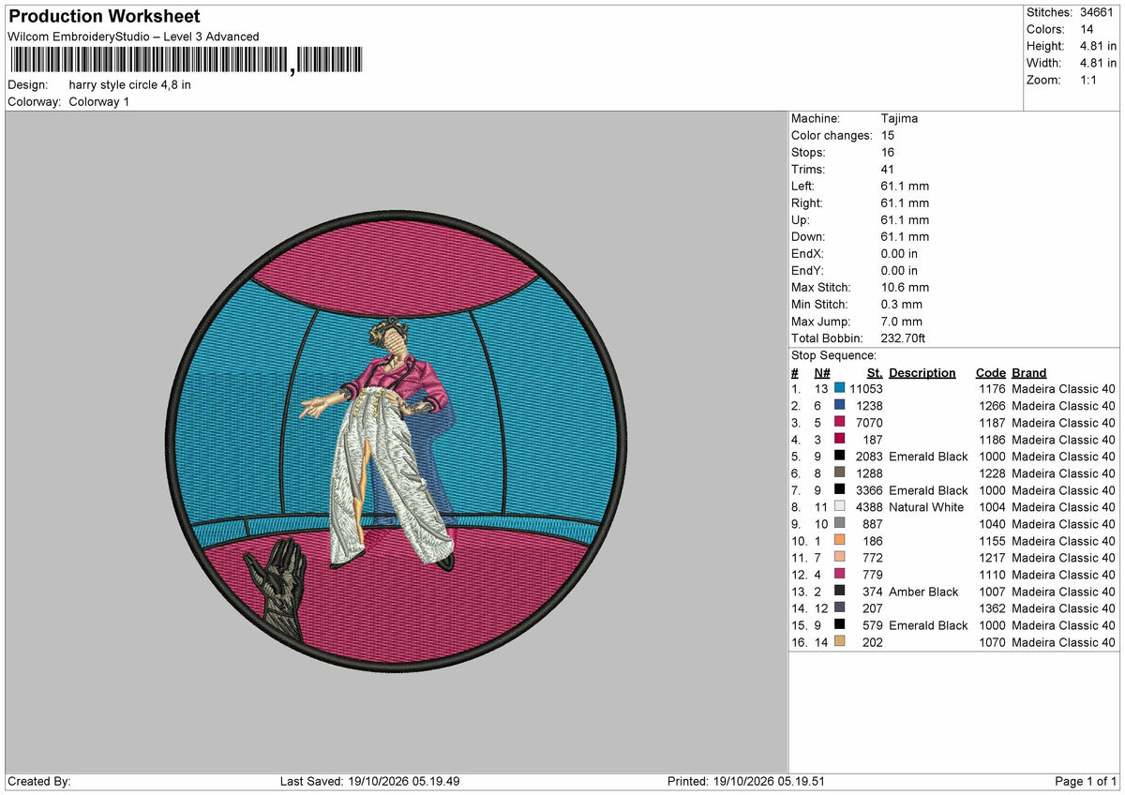This screenshot has width=1125, height=795.
Task: Select the Trims value 41
Action: pyautogui.click(x=888, y=169)
